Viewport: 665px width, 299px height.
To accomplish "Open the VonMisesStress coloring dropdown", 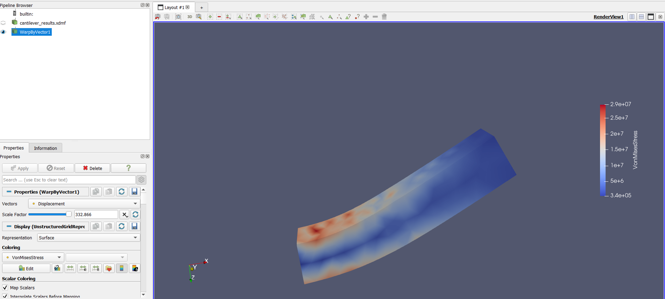I will (x=33, y=257).
